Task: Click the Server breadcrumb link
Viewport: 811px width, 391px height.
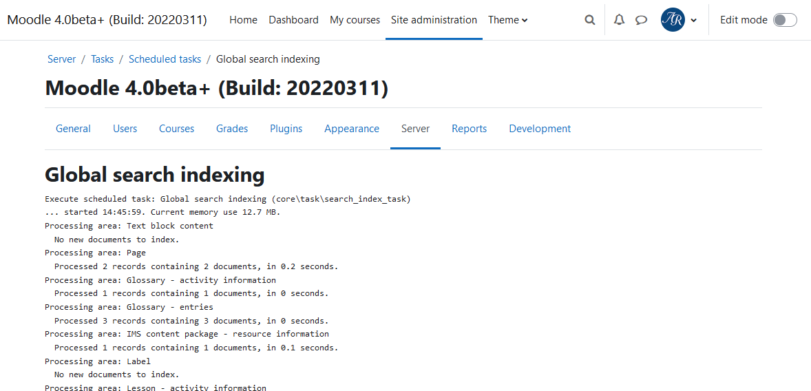Action: click(61, 59)
